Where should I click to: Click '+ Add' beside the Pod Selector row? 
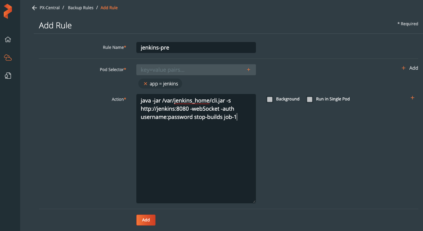[x=410, y=68]
